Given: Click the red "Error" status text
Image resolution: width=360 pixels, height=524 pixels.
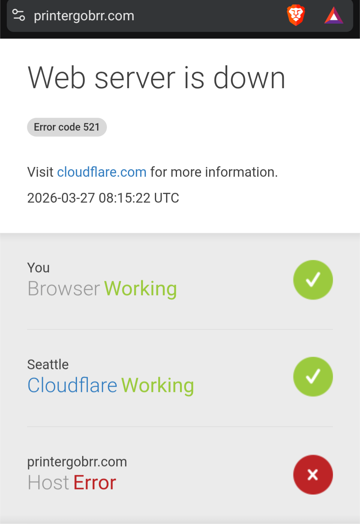Looking at the screenshot, I should click(95, 483).
